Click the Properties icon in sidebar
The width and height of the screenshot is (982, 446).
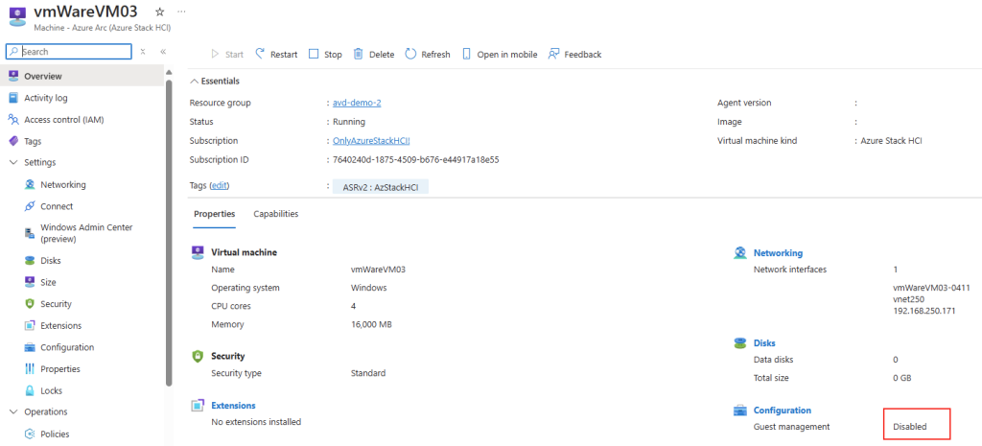click(x=30, y=369)
